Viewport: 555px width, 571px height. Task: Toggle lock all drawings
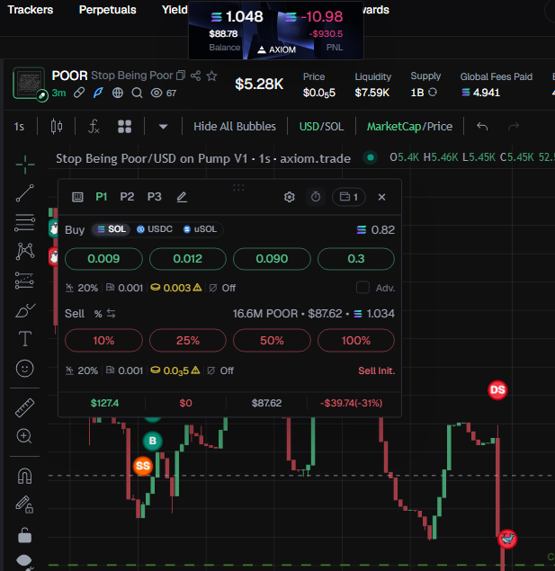(25, 535)
